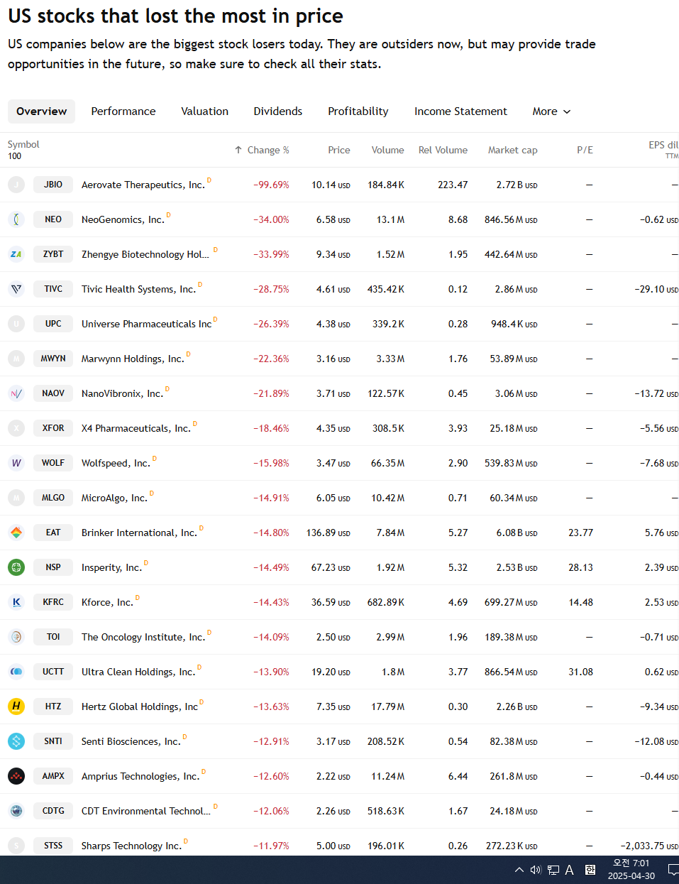Click the MicroAlgo placeholder logo
Viewport: 679px width, 884px height.
pyautogui.click(x=16, y=498)
